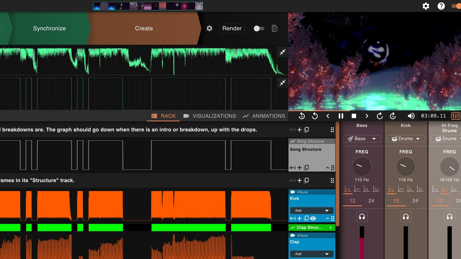461x259 pixels.
Task: Go to the Create step
Action: 144,28
